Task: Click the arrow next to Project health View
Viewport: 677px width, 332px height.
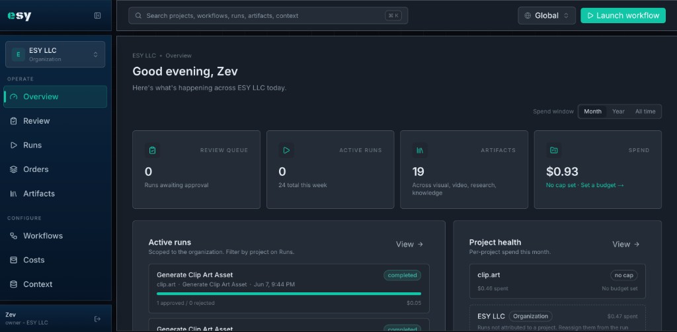Action: (x=637, y=244)
